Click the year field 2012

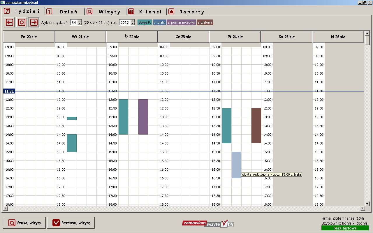[x=125, y=22]
